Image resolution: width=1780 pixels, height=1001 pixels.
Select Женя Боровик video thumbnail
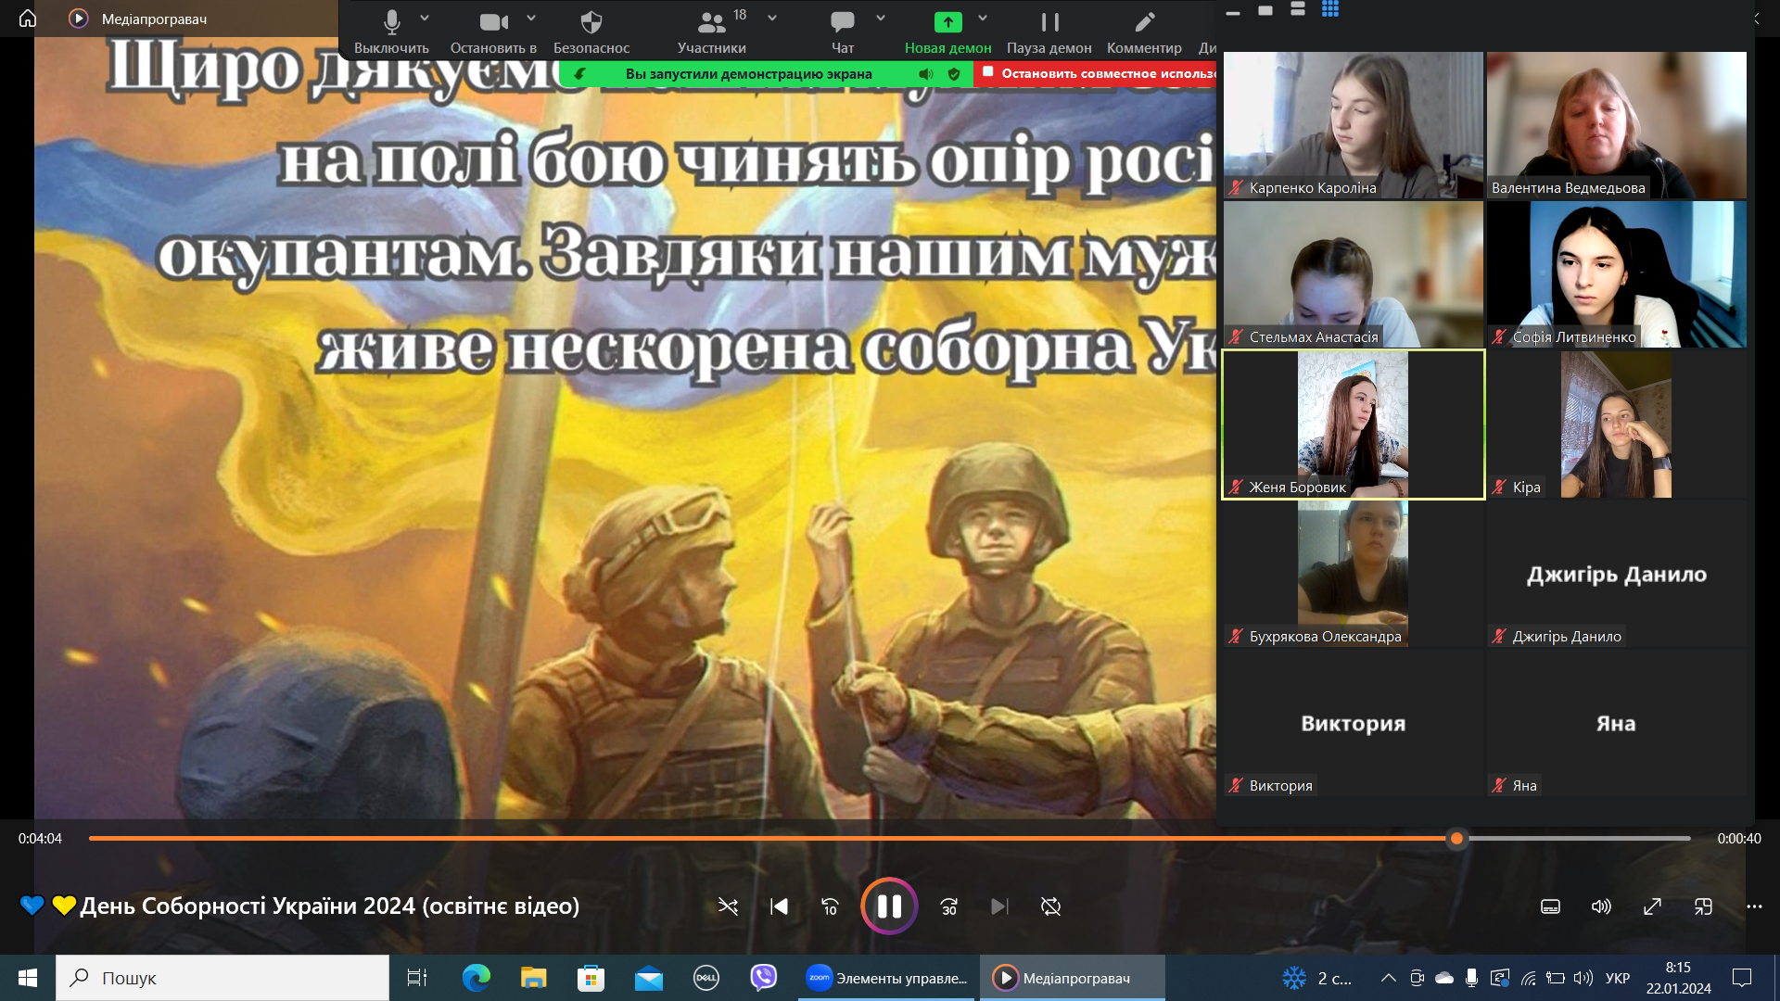point(1353,424)
